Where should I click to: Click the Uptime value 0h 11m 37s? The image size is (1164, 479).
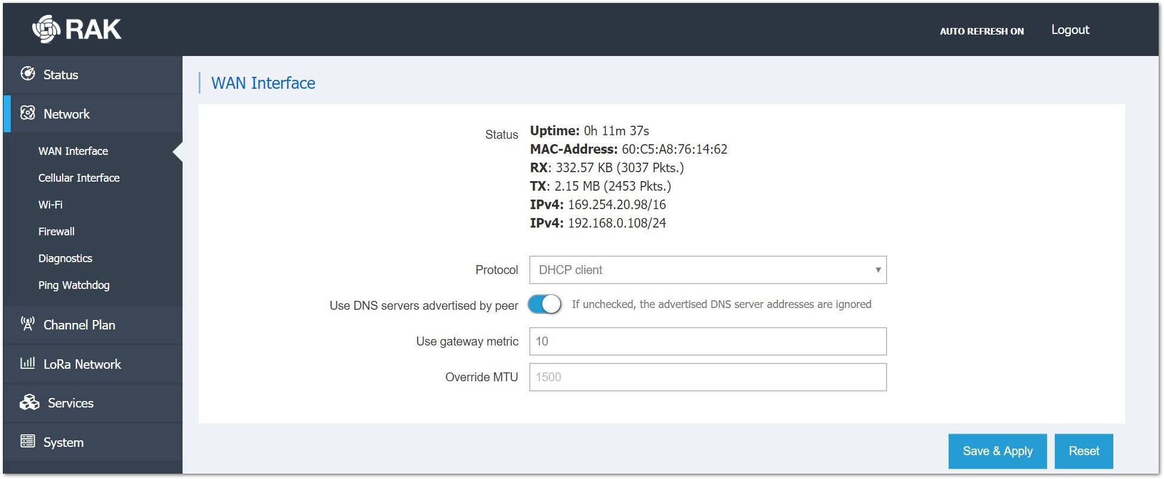pyautogui.click(x=616, y=131)
